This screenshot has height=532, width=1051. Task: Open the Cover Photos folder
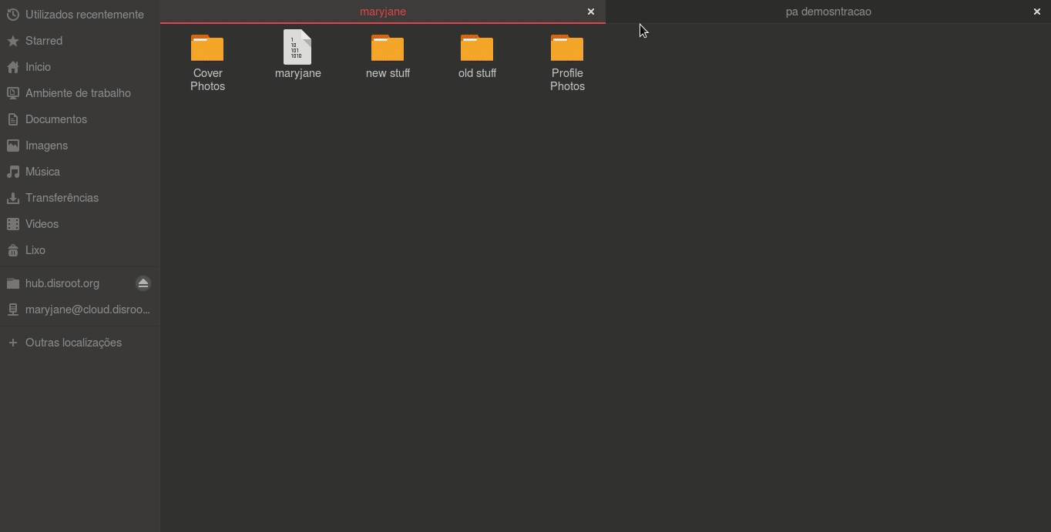pyautogui.click(x=207, y=49)
